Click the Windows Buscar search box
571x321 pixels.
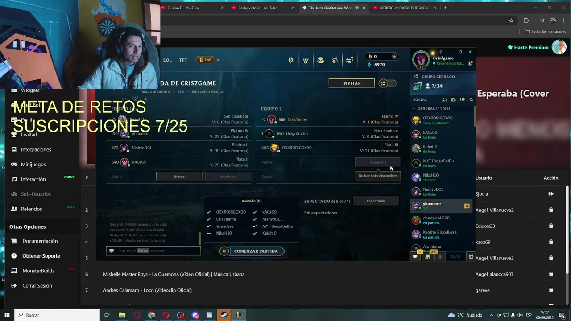(x=57, y=315)
